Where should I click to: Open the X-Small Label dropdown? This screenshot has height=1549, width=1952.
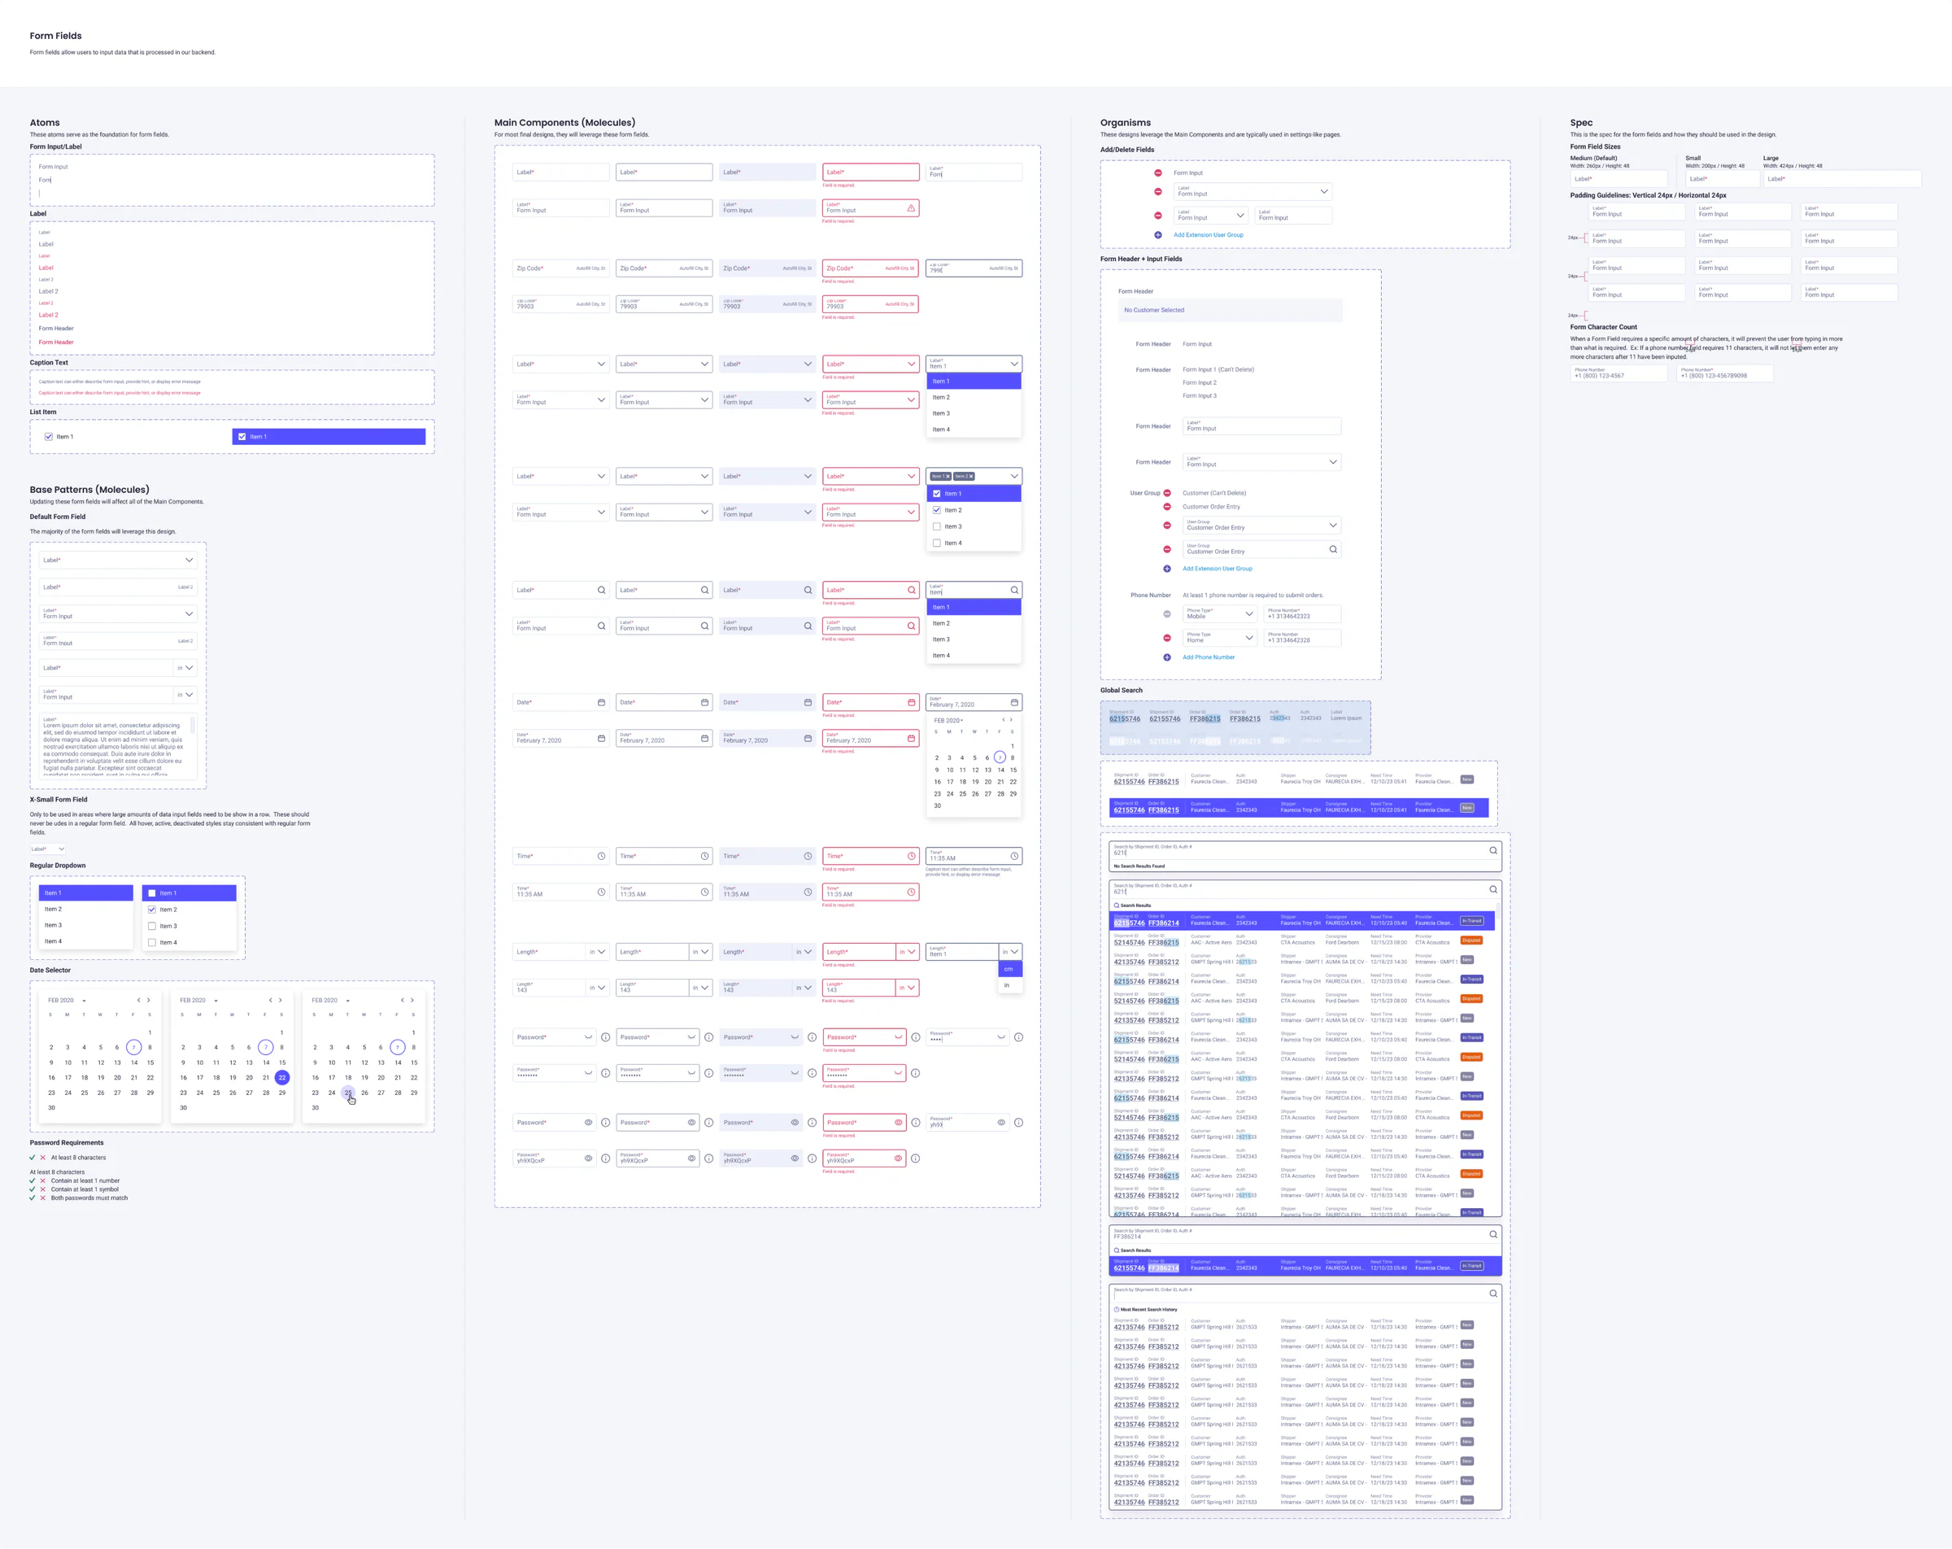point(48,849)
